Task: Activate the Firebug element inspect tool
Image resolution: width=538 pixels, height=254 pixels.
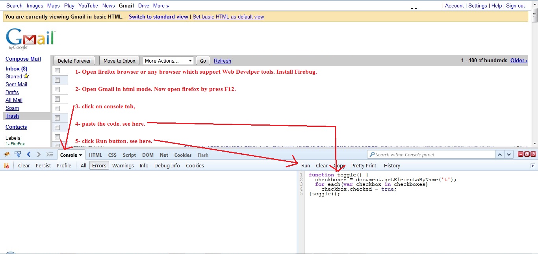Action: pyautogui.click(x=17, y=155)
